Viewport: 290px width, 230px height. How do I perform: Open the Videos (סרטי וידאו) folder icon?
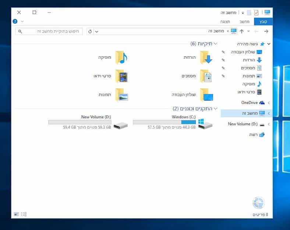(121, 76)
